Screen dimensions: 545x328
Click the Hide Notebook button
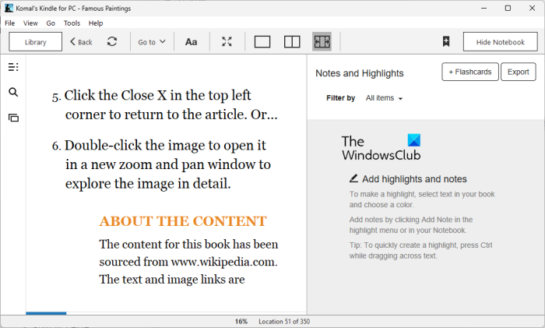coord(500,42)
